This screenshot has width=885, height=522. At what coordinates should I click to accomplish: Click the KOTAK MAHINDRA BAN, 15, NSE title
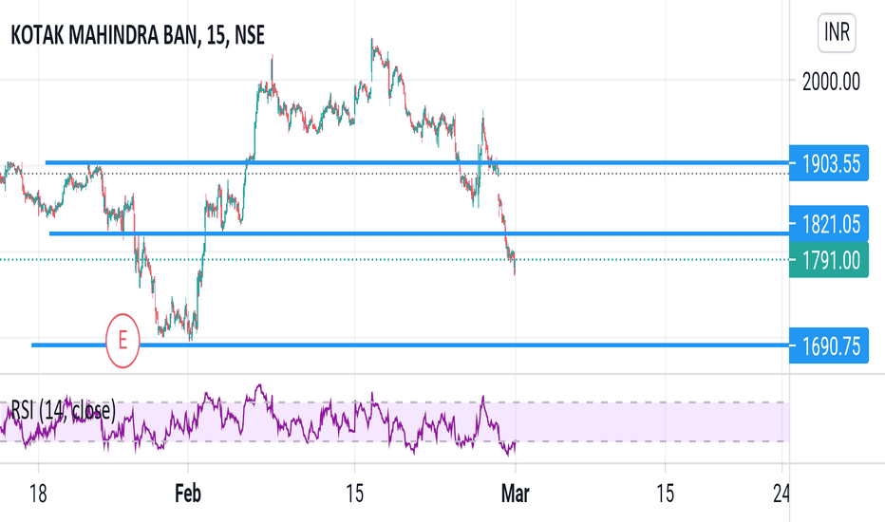point(138,35)
